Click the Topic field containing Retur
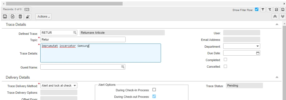Image resolution: width=286 pixels, height=100 pixels. tap(83, 39)
